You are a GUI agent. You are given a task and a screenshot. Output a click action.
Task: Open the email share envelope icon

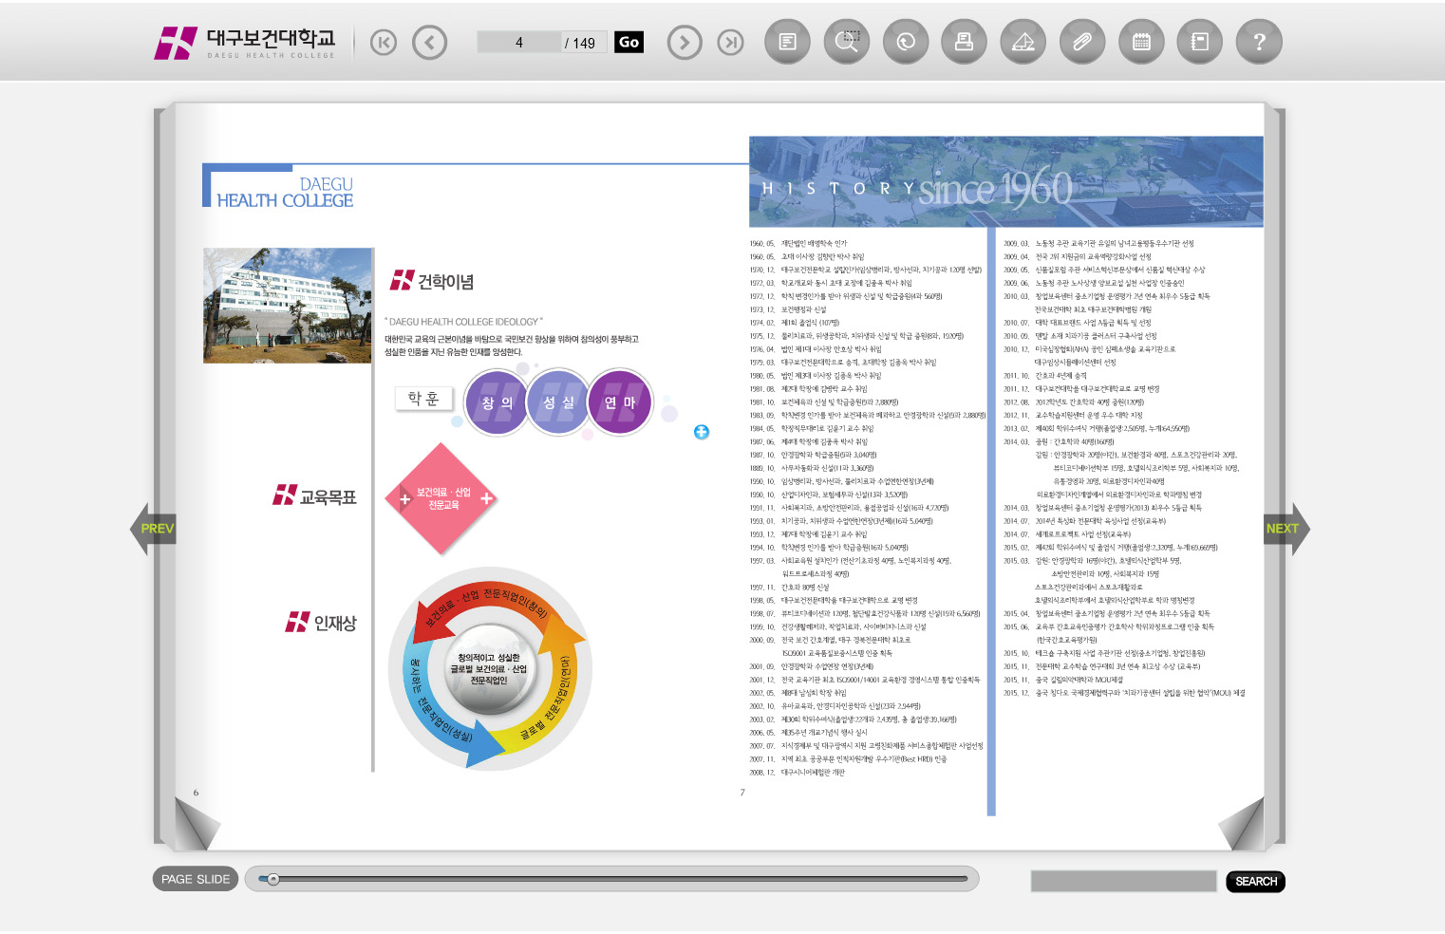pyautogui.click(x=1023, y=43)
